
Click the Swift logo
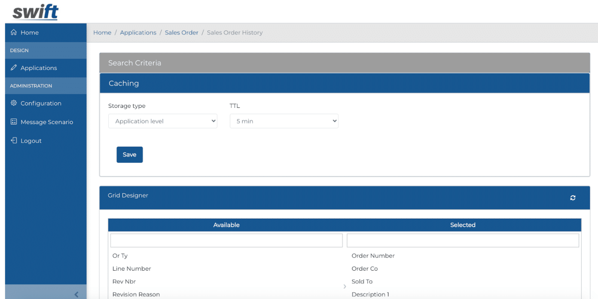[x=35, y=12]
